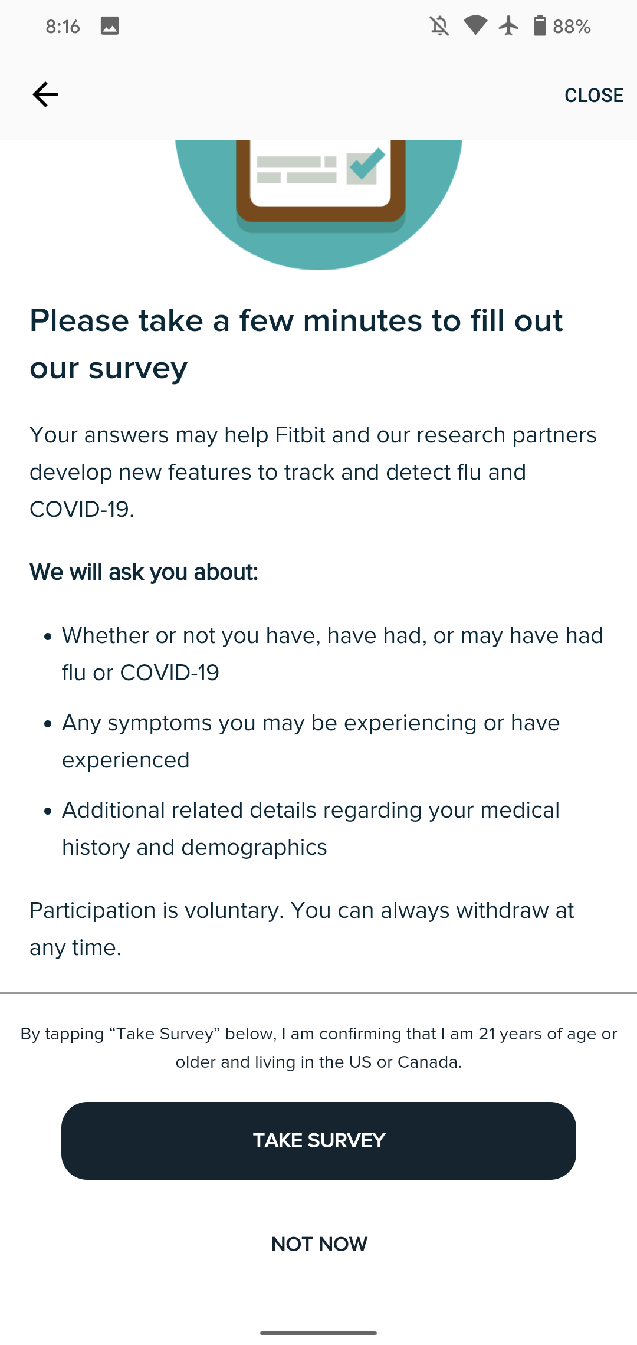
Task: Start the survey with TAKE SURVEY button
Action: [x=318, y=1140]
